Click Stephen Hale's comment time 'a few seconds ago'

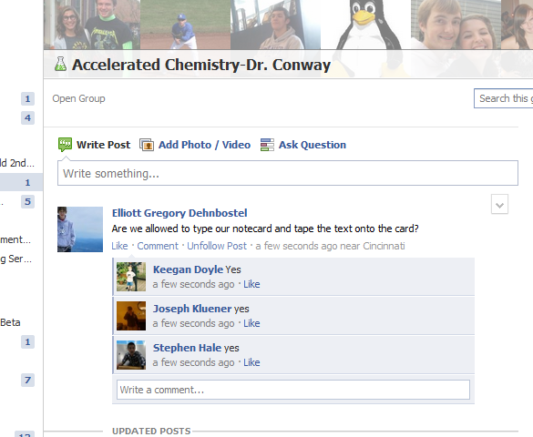point(193,362)
